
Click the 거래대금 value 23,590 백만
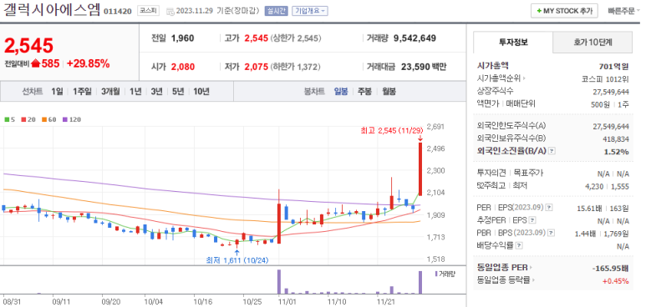tap(424, 67)
